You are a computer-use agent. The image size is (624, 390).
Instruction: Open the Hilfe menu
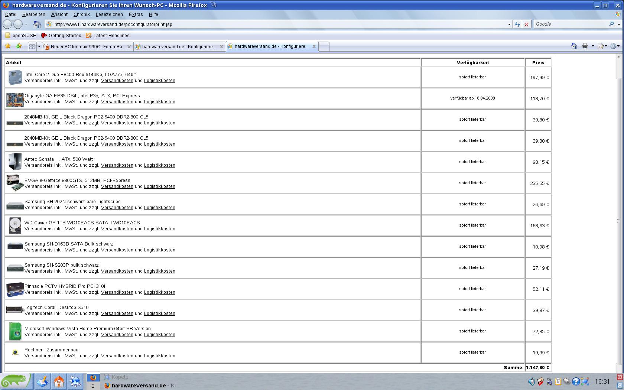pyautogui.click(x=153, y=14)
